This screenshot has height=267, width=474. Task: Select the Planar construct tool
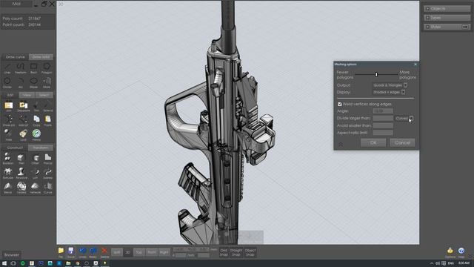47,159
